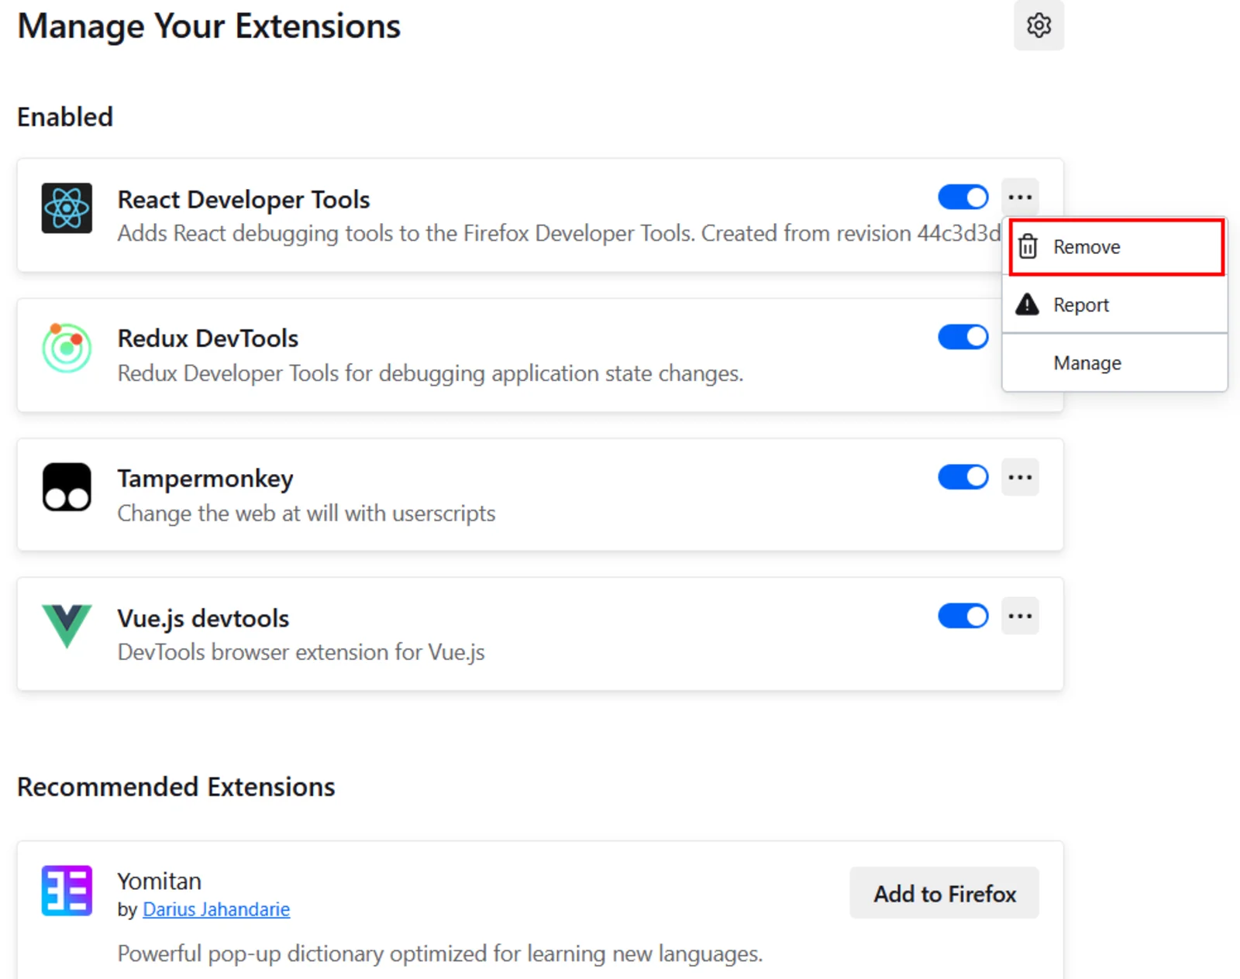Click Add to Firefox for Yomitan
1240x979 pixels.
tap(944, 894)
